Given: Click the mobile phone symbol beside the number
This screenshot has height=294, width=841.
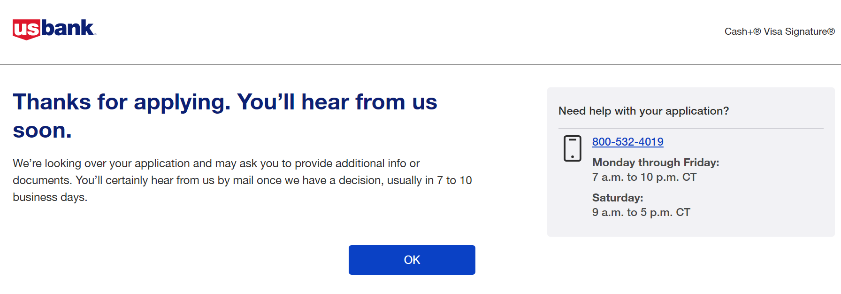Looking at the screenshot, I should coord(572,148).
